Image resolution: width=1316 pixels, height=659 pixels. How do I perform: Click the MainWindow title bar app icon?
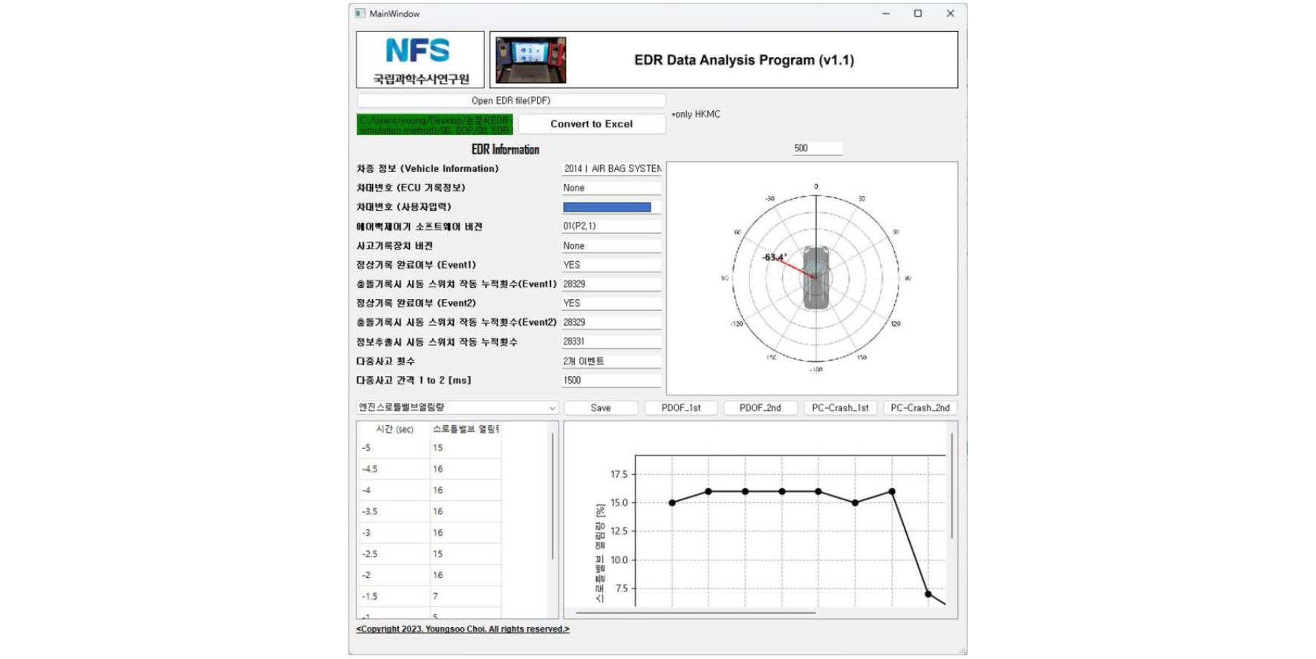pyautogui.click(x=360, y=13)
